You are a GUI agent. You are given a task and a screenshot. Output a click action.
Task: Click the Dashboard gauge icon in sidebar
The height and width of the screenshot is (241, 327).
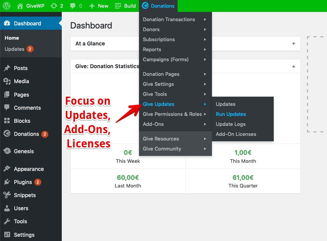7,23
